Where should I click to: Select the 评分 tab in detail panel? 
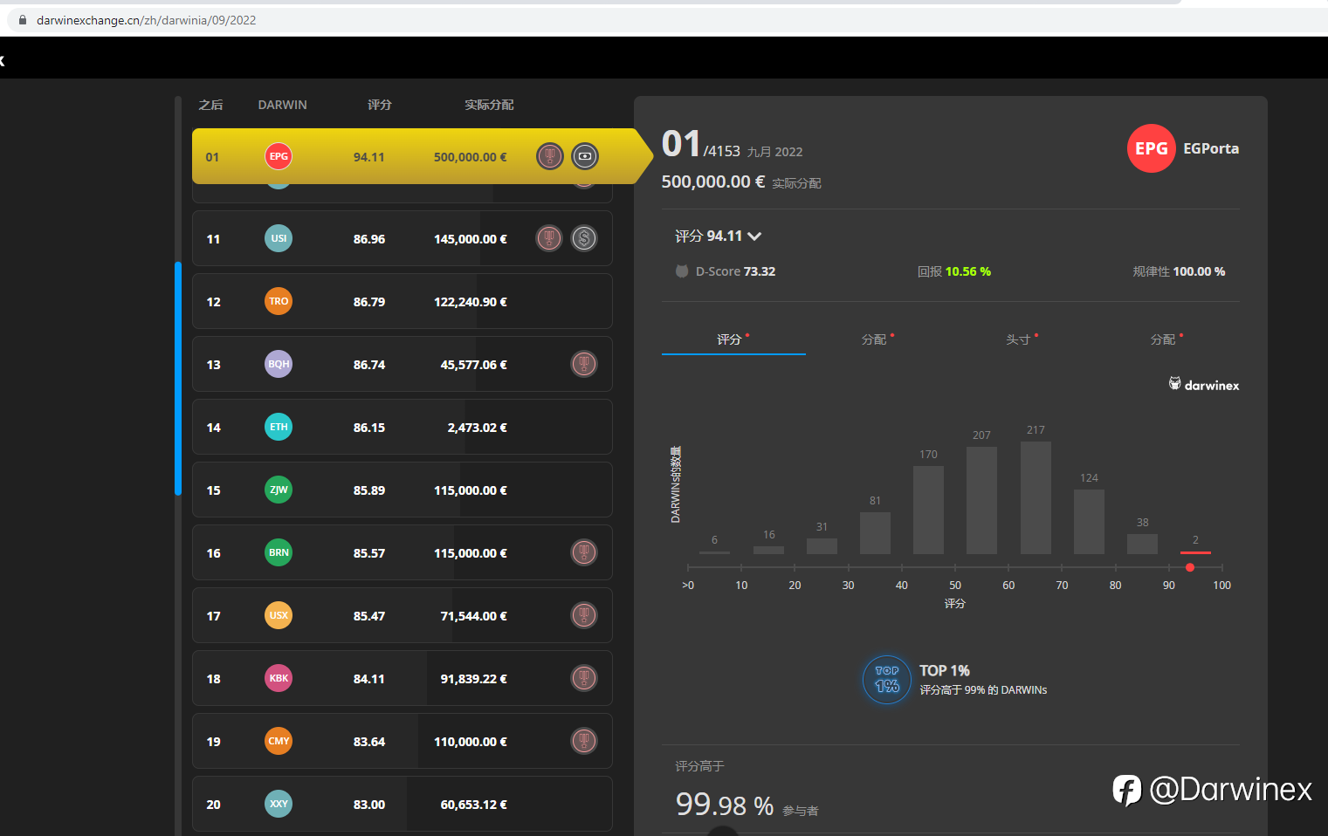pos(733,339)
